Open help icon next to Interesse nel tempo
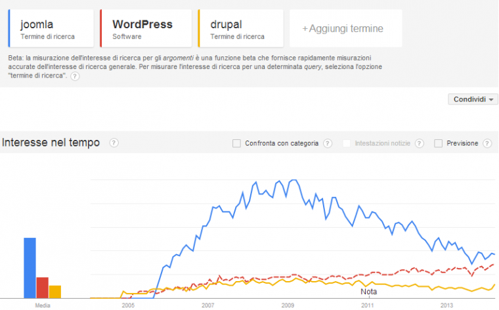The image size is (499, 310). tap(114, 143)
